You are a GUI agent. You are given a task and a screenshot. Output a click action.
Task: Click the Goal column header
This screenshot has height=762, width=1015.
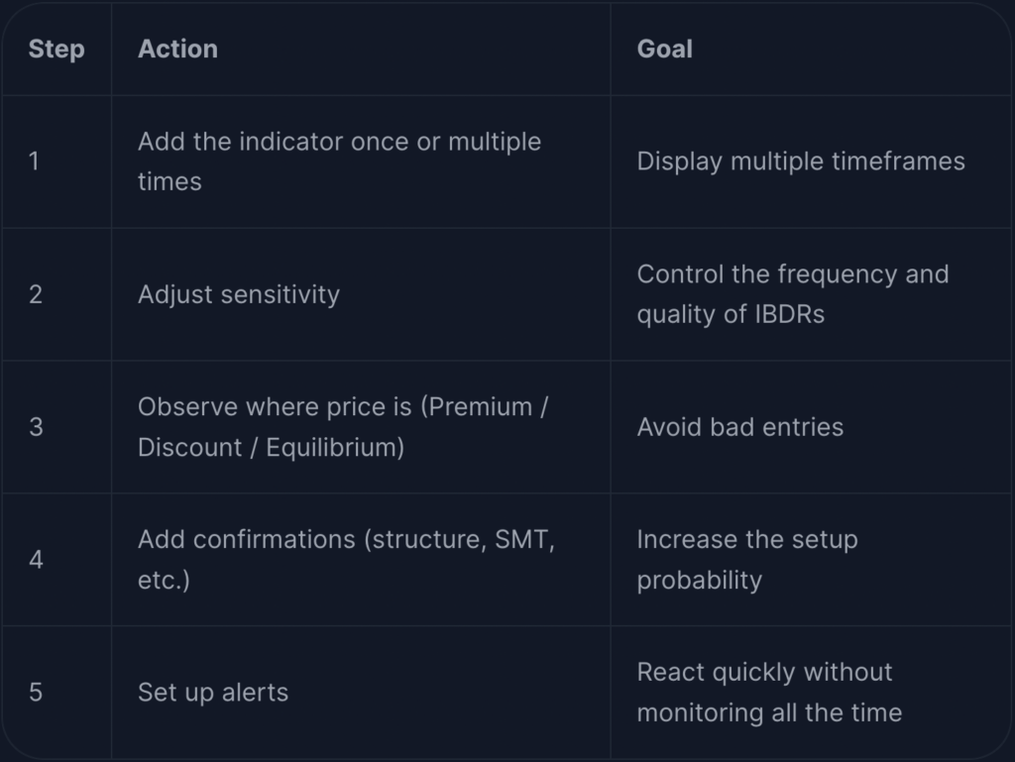[x=665, y=50]
